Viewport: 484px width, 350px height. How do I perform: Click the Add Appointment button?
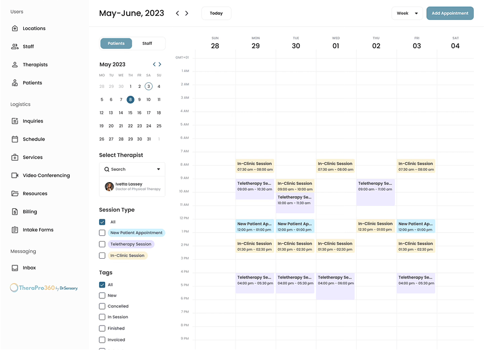(450, 13)
